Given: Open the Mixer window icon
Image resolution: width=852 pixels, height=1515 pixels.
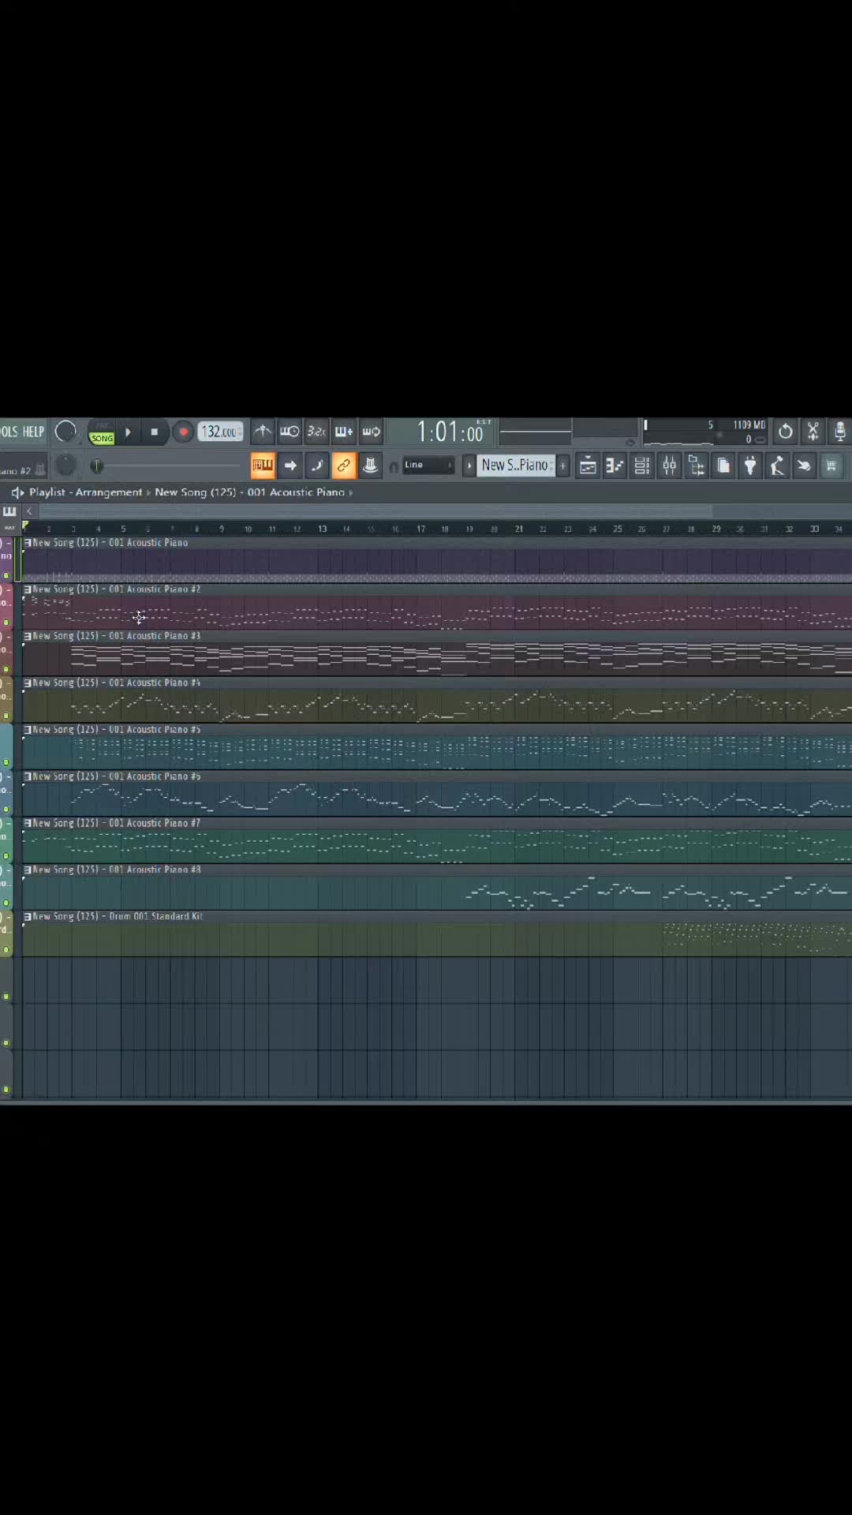Looking at the screenshot, I should (x=669, y=466).
